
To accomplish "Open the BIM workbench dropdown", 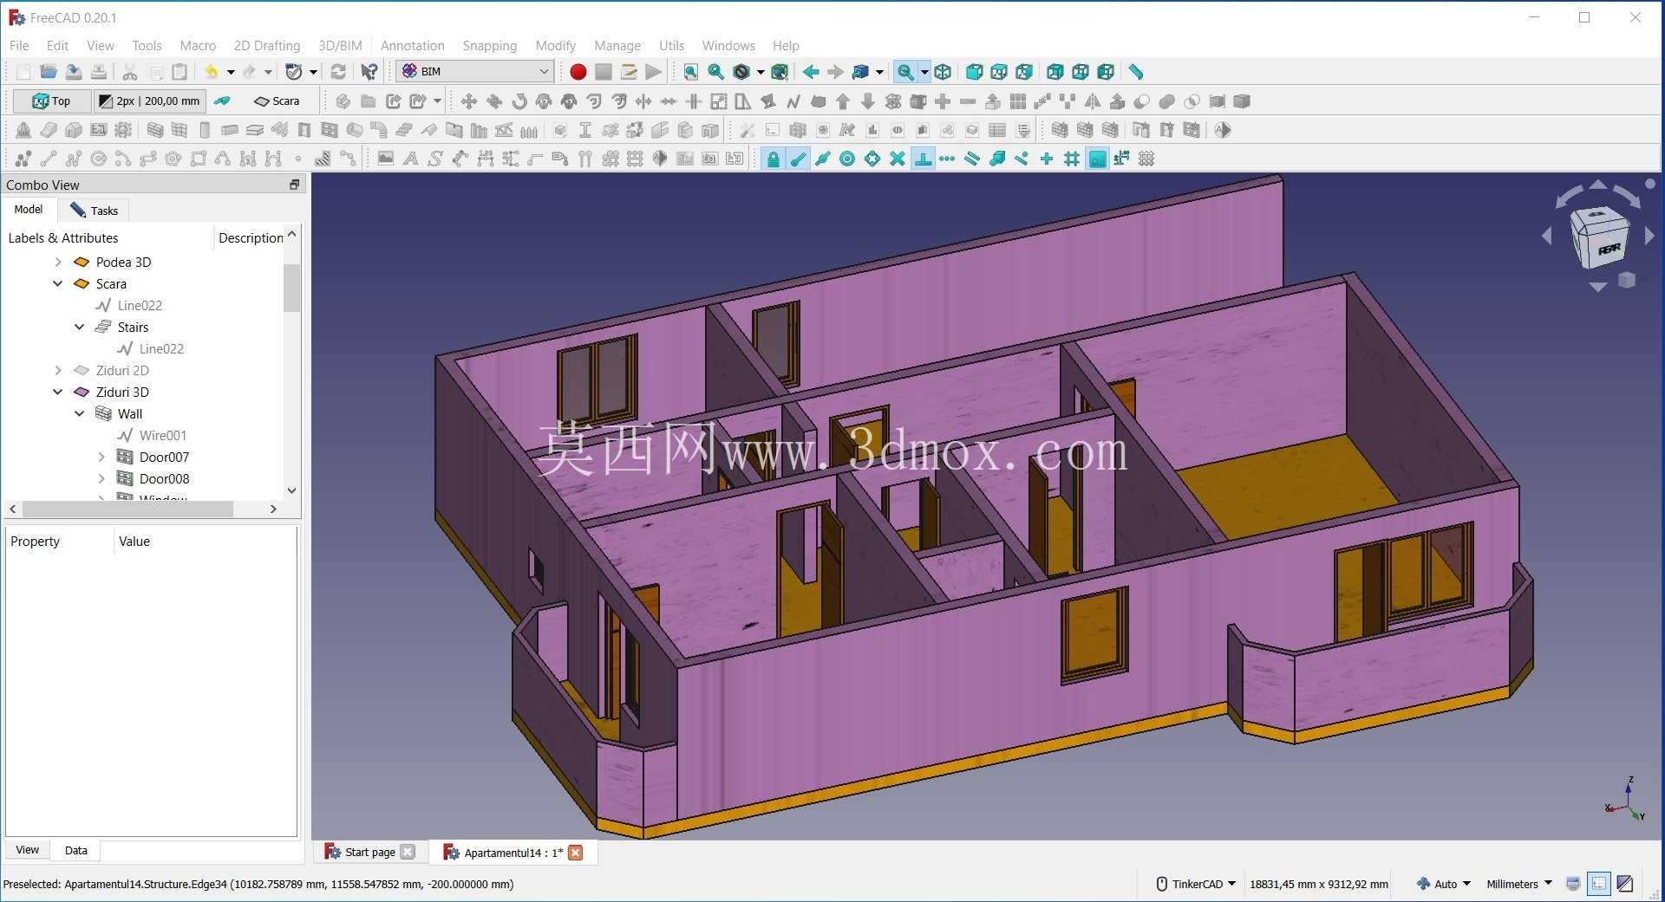I will pos(475,72).
